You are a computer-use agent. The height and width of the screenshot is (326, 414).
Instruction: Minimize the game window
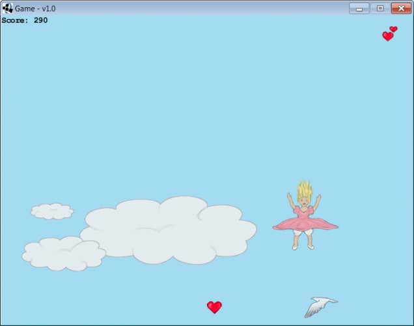click(x=359, y=8)
